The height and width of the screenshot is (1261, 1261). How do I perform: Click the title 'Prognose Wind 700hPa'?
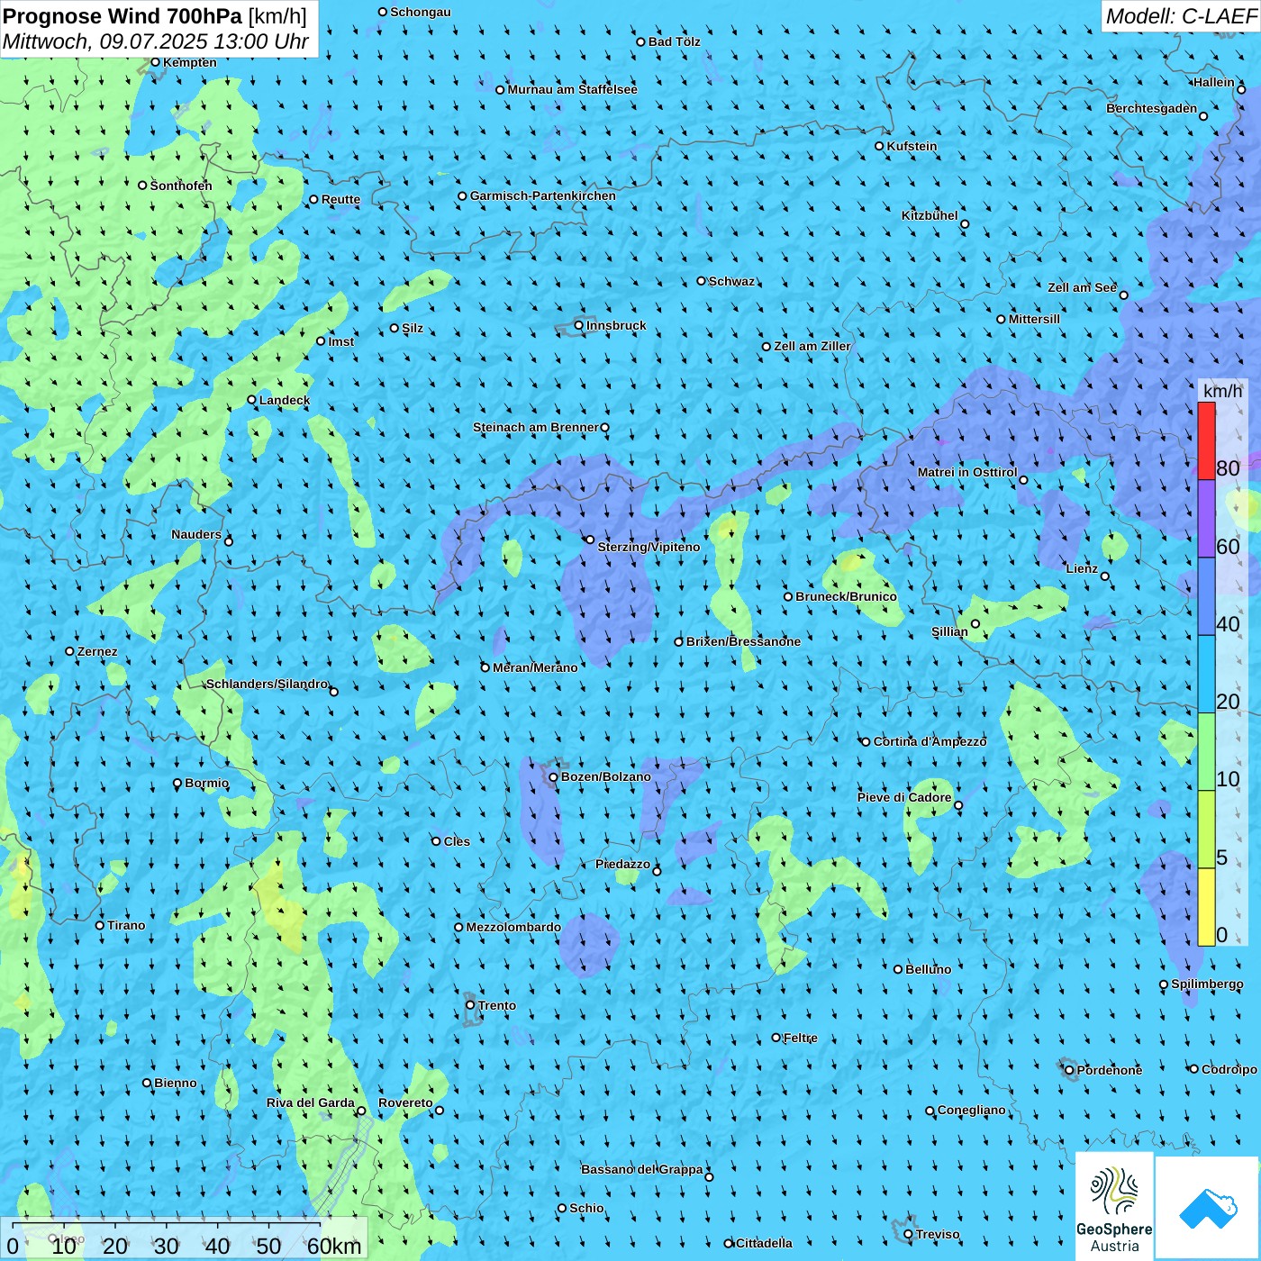point(122,16)
